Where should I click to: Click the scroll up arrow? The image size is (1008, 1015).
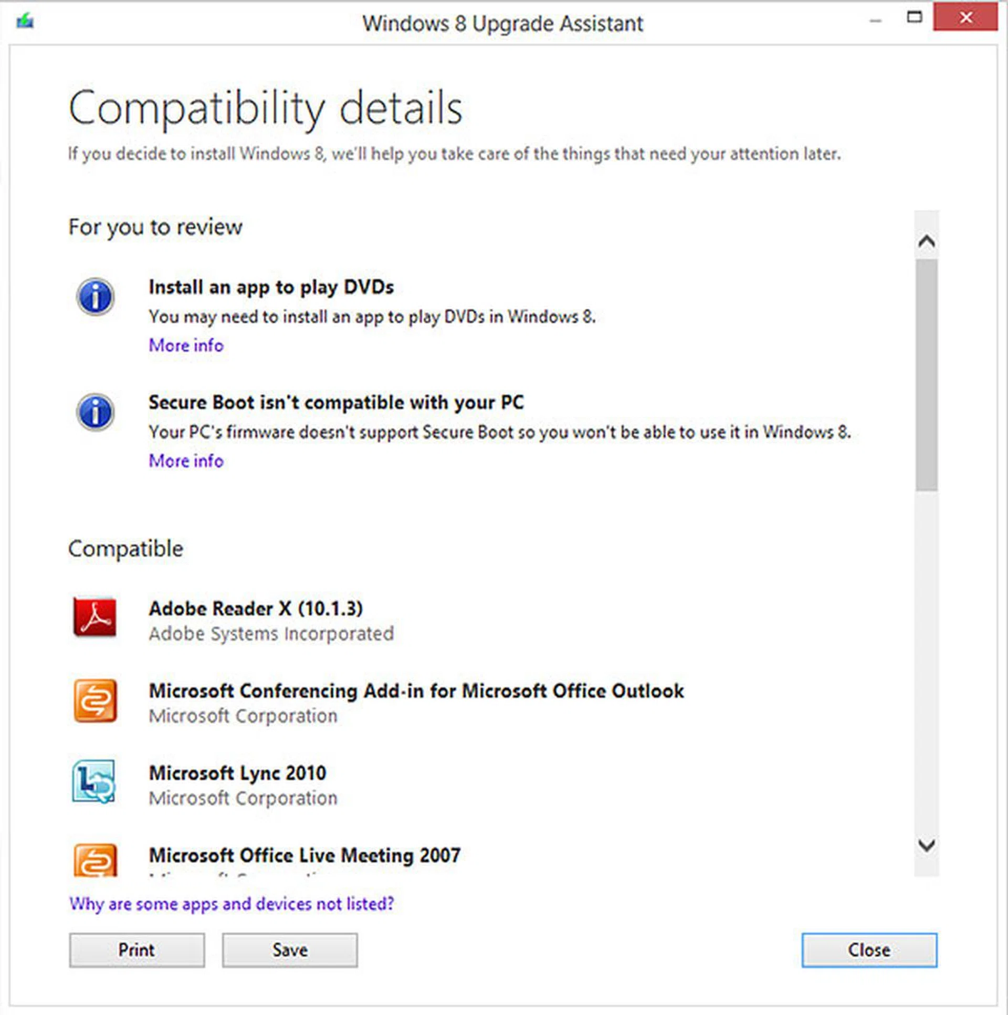(x=926, y=242)
